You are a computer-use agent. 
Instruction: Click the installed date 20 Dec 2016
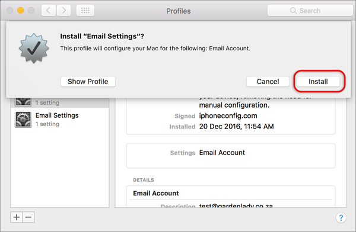point(237,127)
